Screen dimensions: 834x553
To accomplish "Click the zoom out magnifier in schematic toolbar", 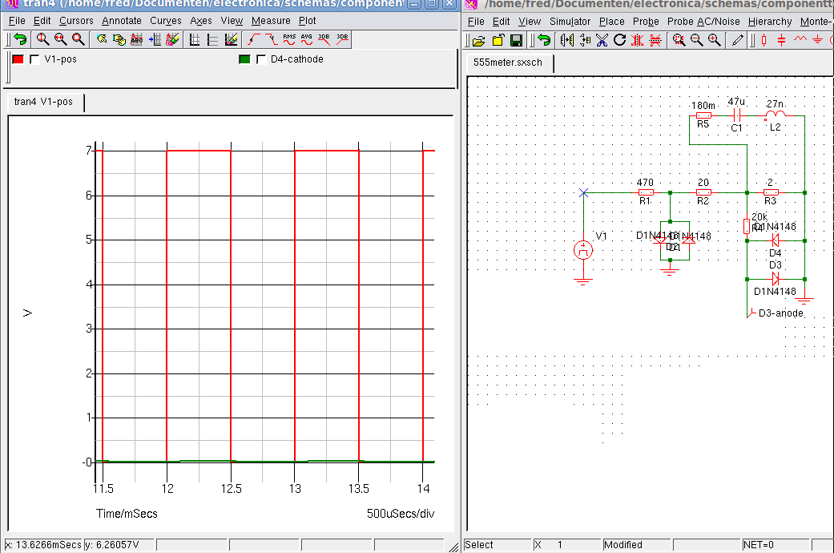I will coord(697,40).
